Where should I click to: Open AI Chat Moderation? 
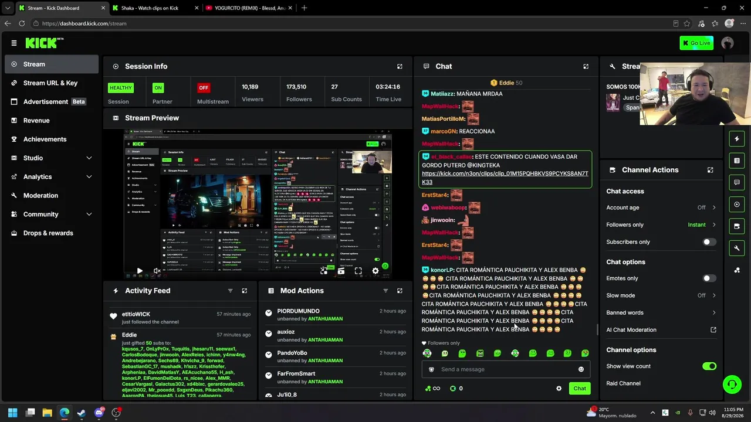661,330
